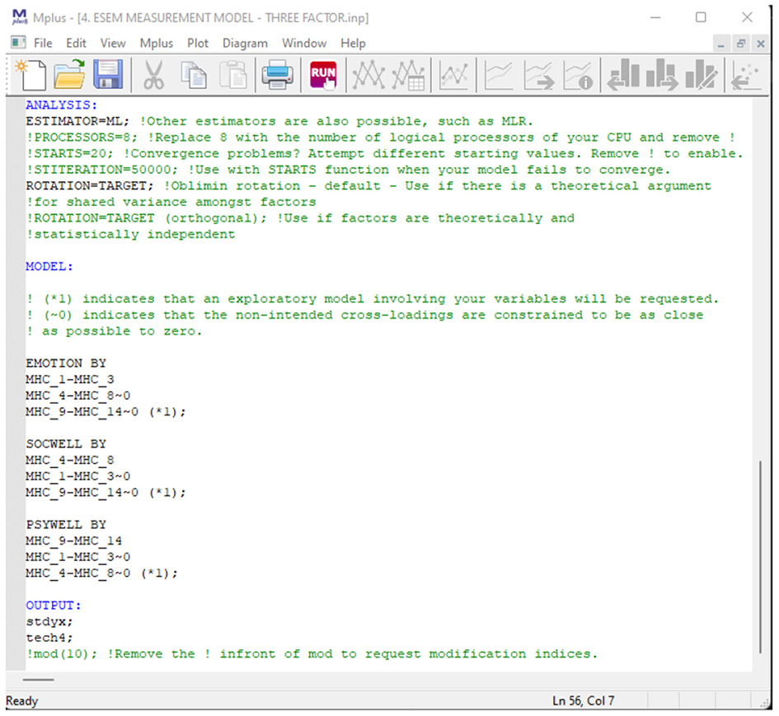The image size is (779, 716).
Task: Run the current Mplus model
Action: (323, 76)
